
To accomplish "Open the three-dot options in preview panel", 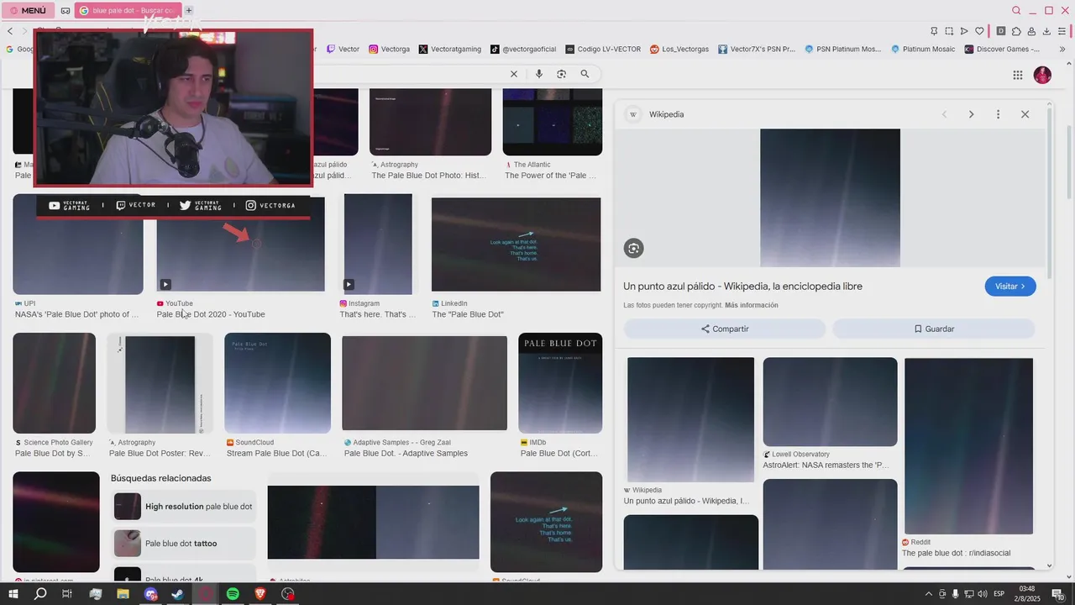I will [x=998, y=114].
